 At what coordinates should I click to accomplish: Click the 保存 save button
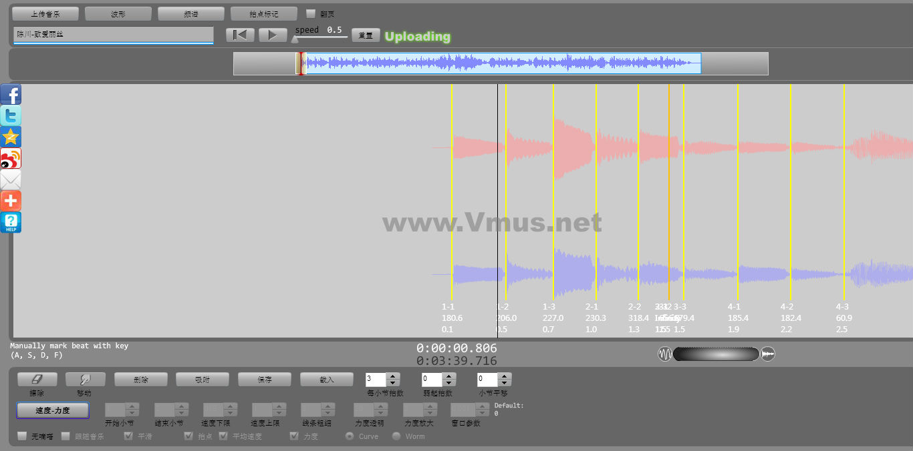(265, 380)
